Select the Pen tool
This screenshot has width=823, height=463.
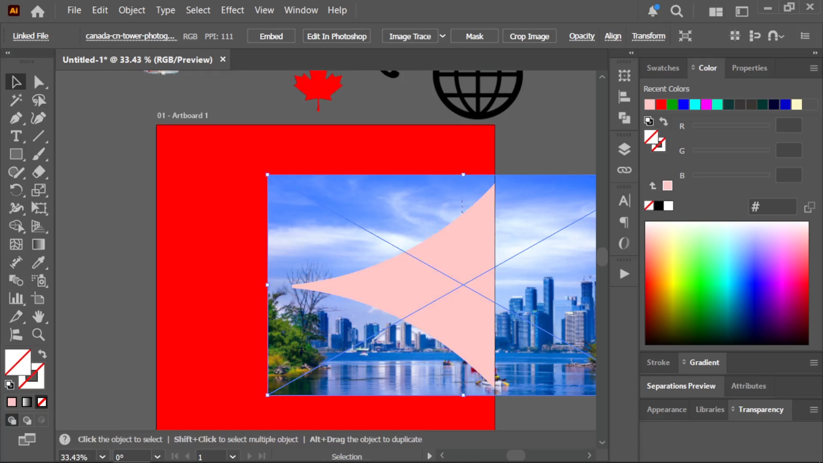[16, 118]
